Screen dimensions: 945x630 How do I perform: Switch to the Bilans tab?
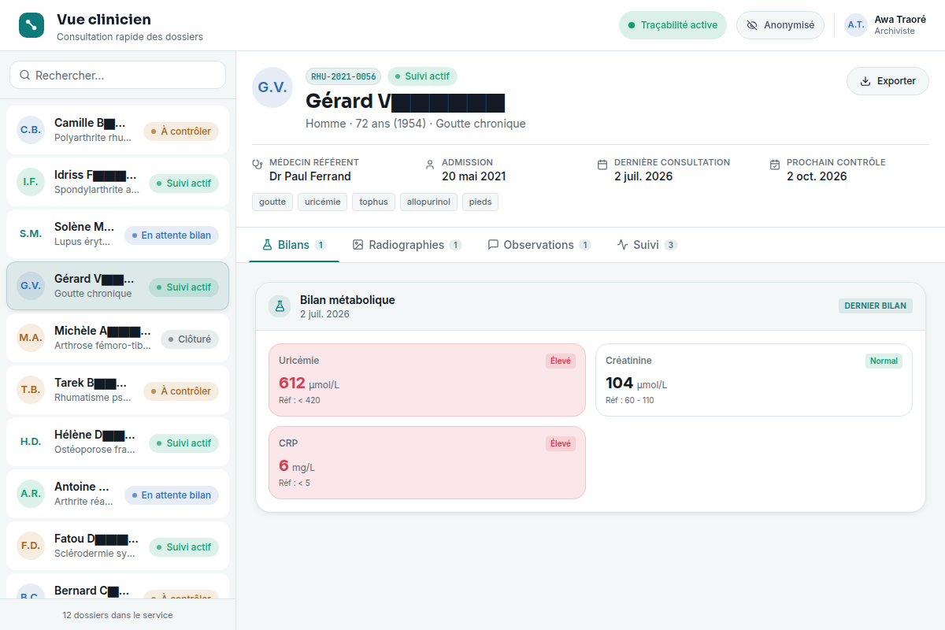coord(295,245)
